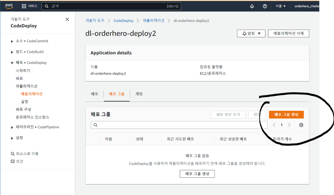334x195 pixels.
Task: Sort by 최근 성공한 배포 column
Action: (x=233, y=139)
